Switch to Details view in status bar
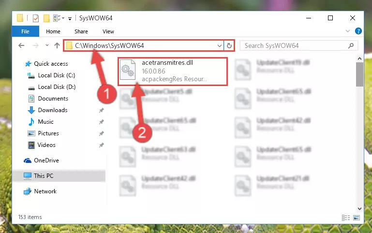 (x=346, y=218)
